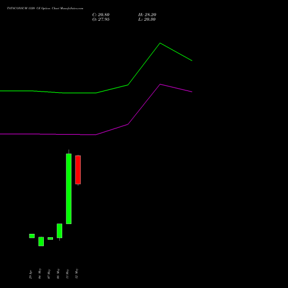Click the close value "C: 20.80"
This screenshot has height=288, width=288.
click(x=101, y=15)
